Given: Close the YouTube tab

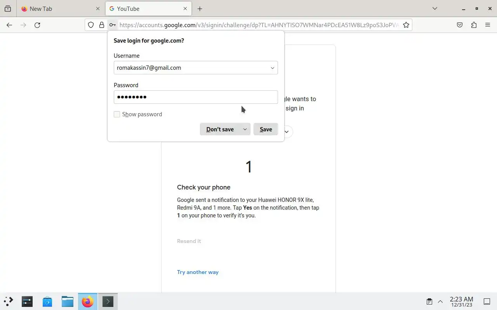Looking at the screenshot, I should (185, 9).
